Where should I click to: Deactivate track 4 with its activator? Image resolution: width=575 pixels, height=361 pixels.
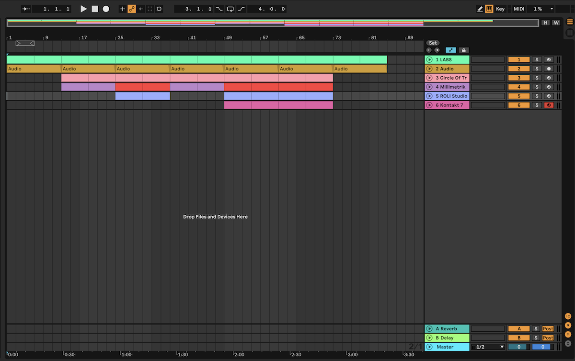pyautogui.click(x=519, y=87)
